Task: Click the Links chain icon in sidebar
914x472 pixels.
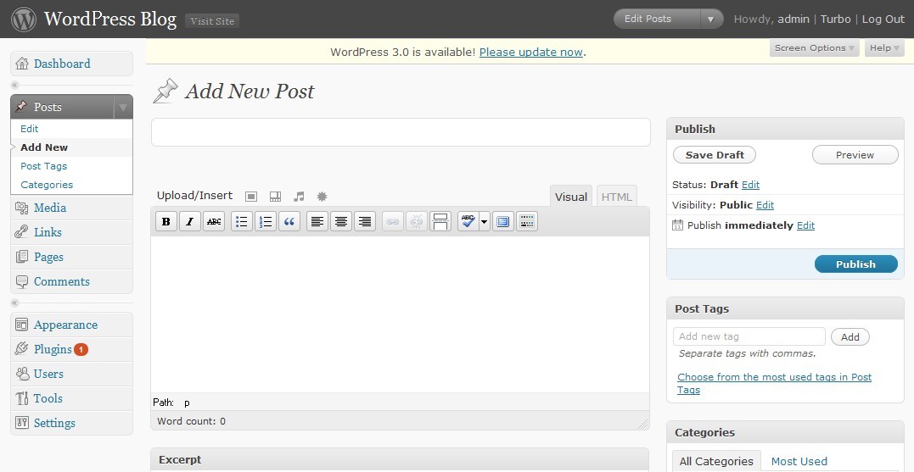Action: click(21, 232)
